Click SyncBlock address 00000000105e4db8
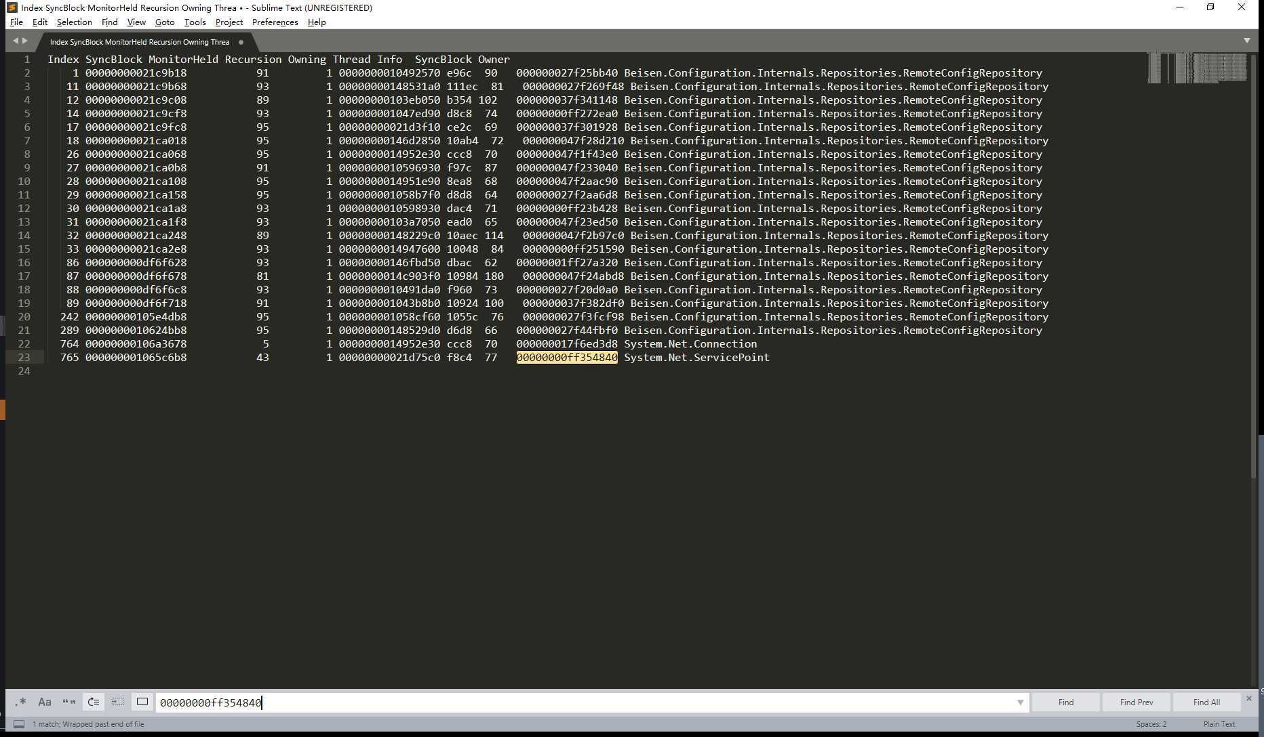The image size is (1264, 737). coord(136,317)
